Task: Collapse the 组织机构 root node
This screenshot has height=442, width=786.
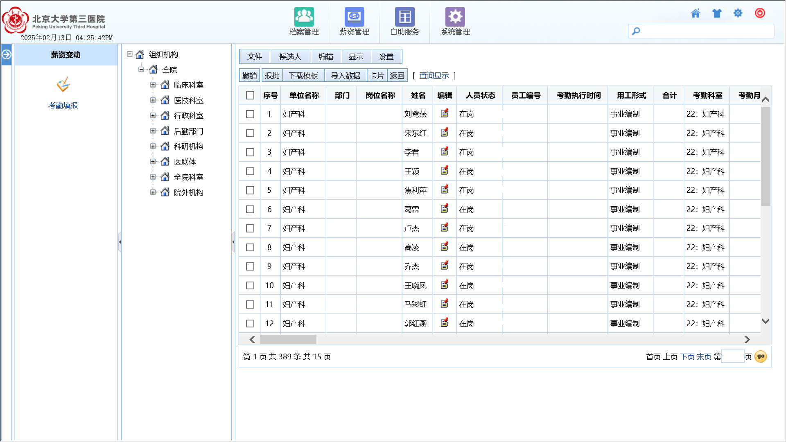Action: 130,54
